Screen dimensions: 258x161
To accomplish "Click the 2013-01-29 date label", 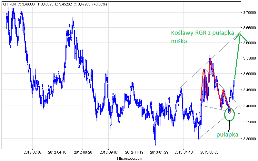I will point(159,152).
